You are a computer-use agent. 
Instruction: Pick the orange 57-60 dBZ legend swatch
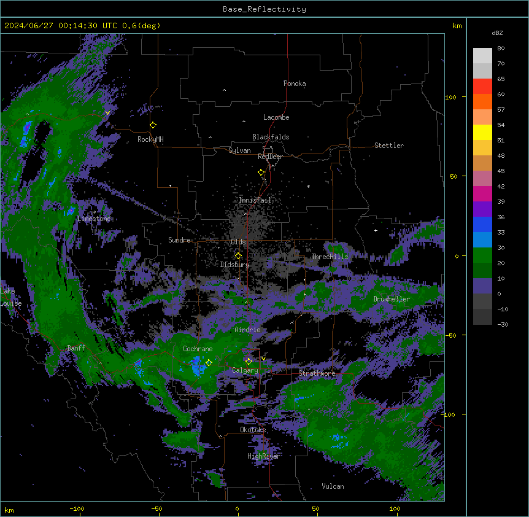[482, 102]
